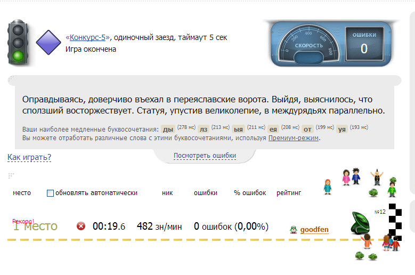Click the «место» column header
This screenshot has width=415, height=275.
22,193
